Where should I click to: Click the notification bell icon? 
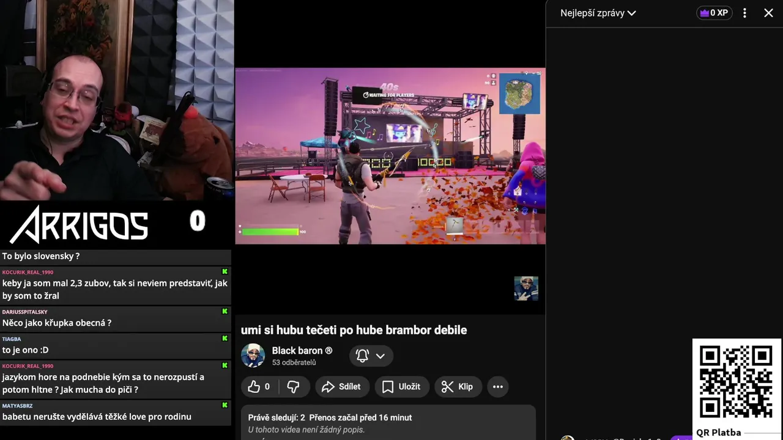pyautogui.click(x=362, y=356)
